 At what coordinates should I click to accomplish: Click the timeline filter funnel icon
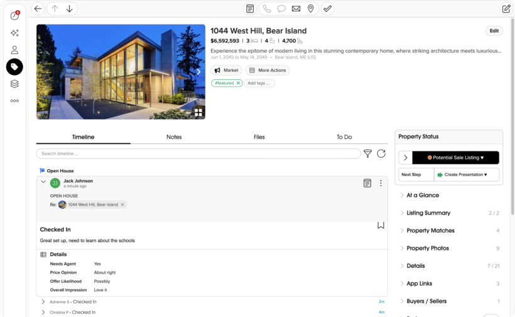368,153
